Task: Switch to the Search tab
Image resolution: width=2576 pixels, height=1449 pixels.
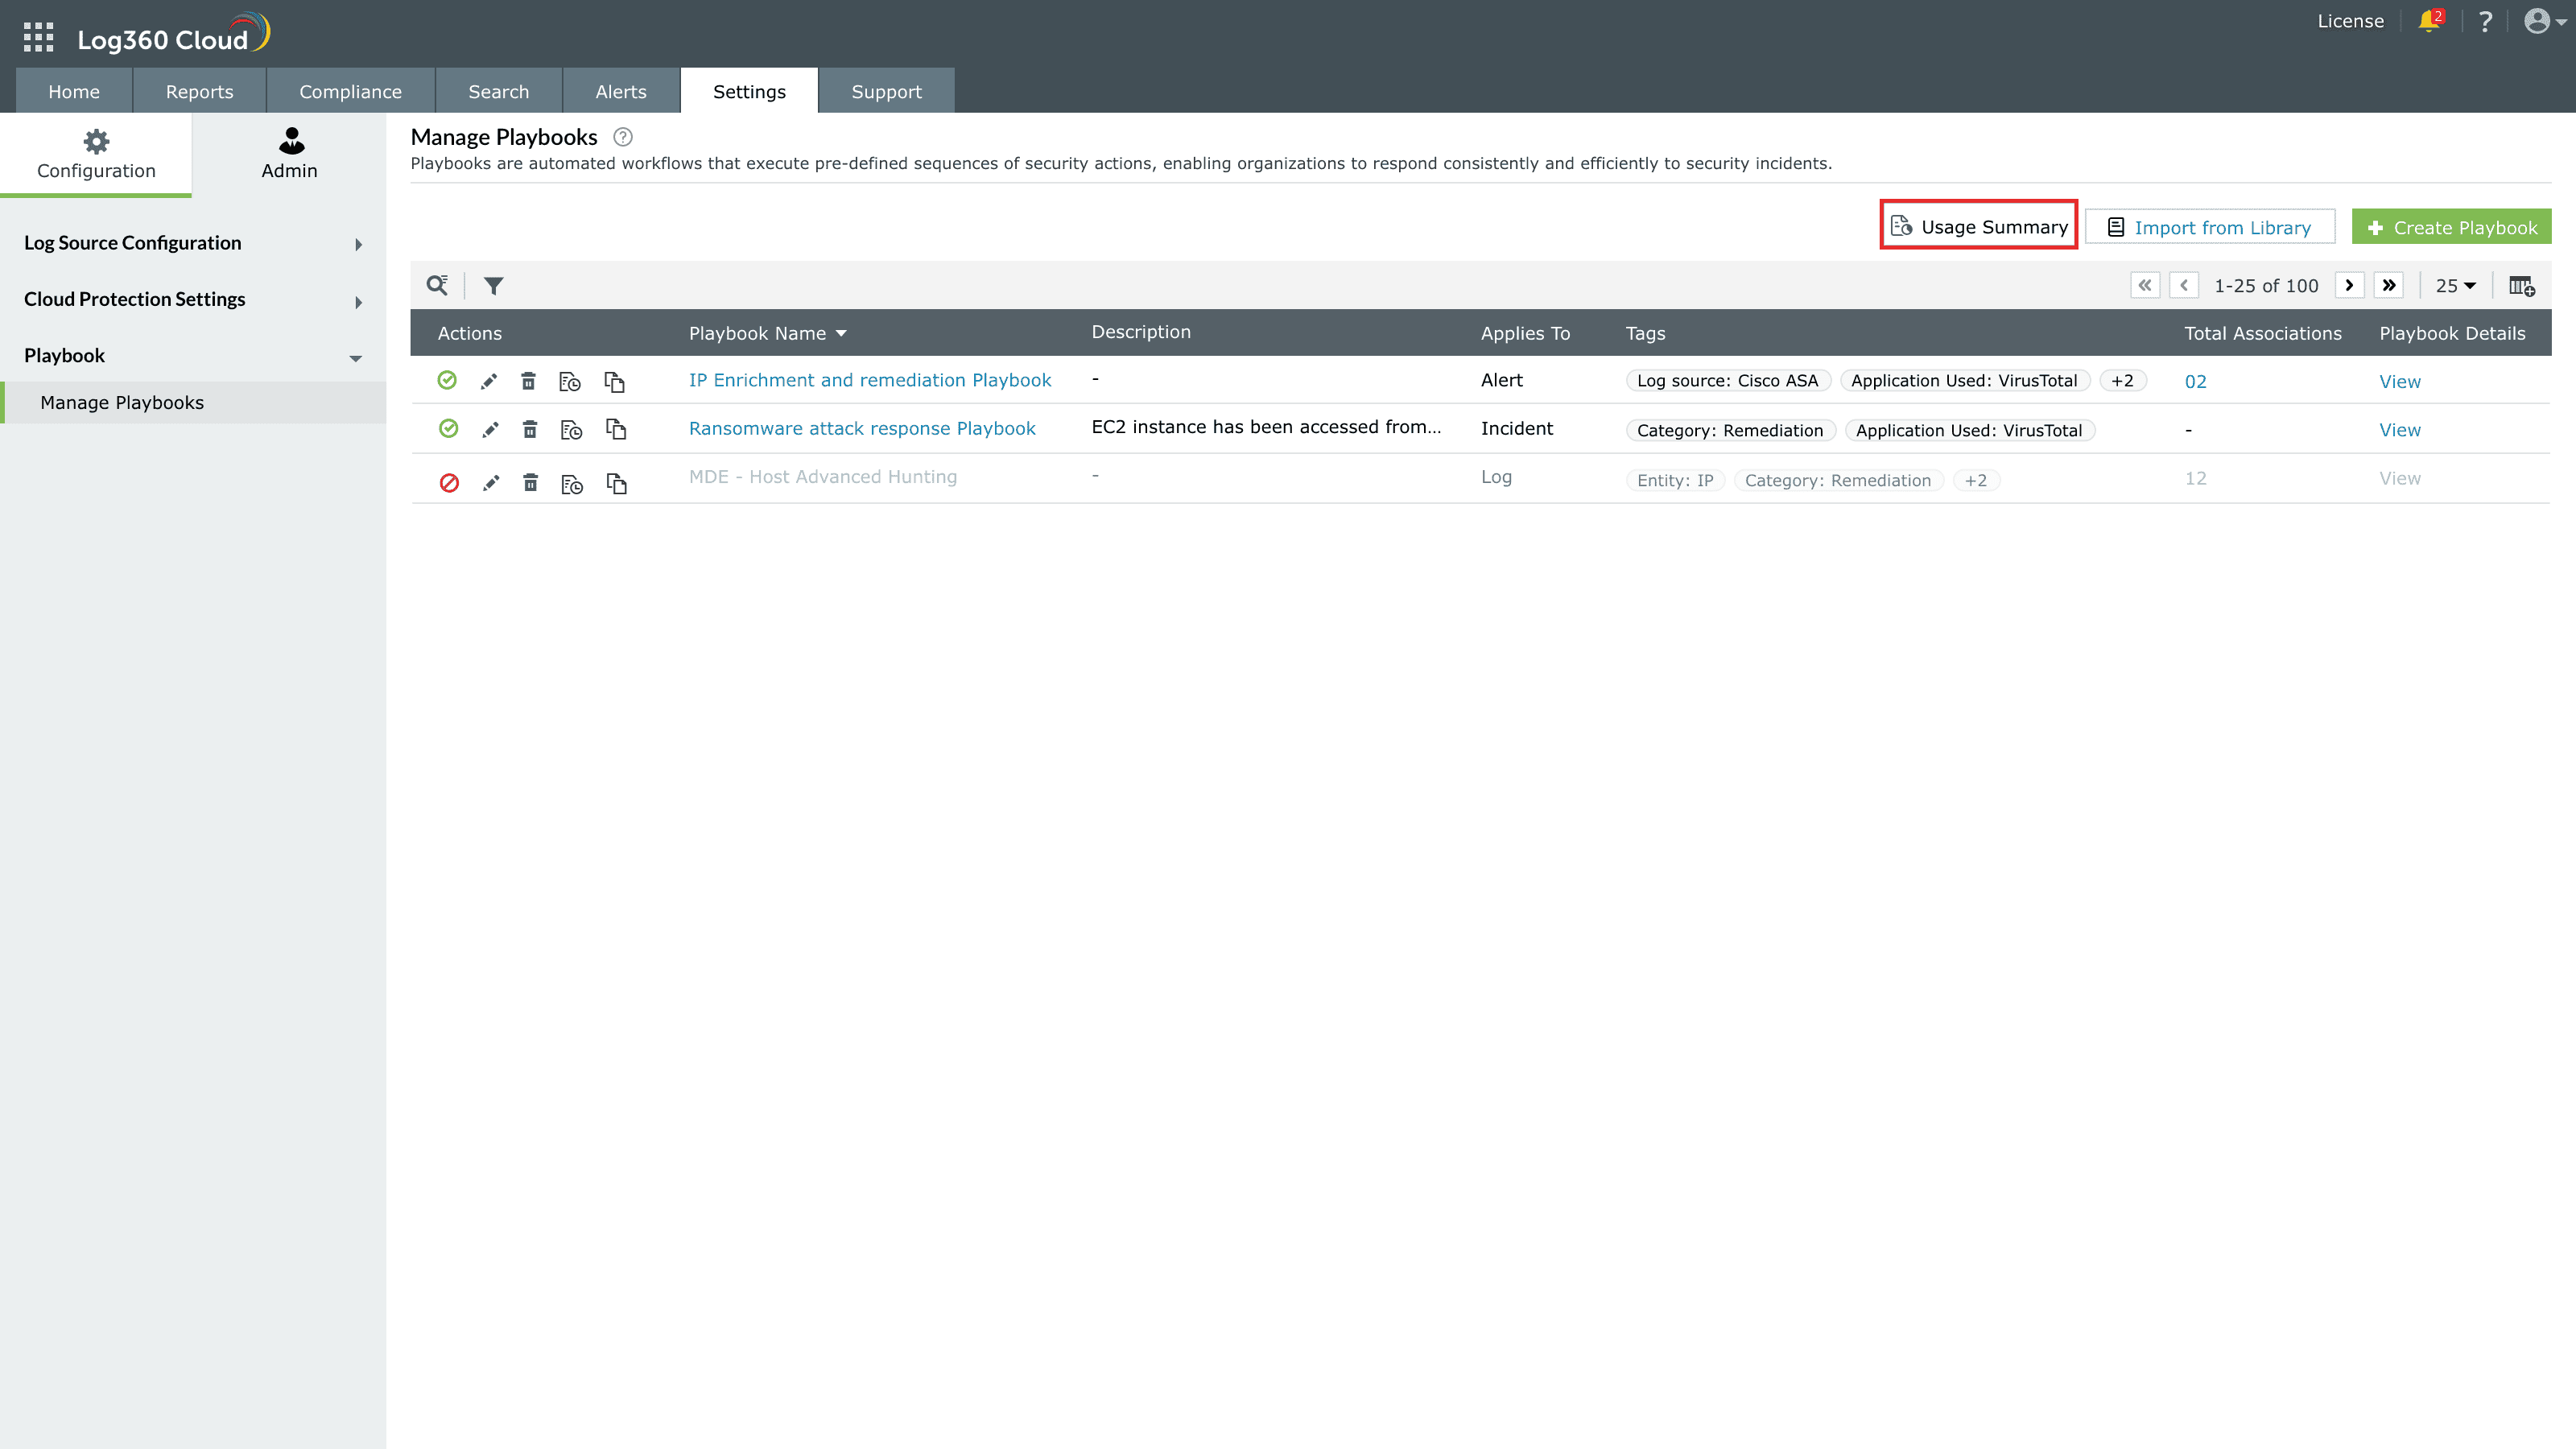Action: coord(498,91)
